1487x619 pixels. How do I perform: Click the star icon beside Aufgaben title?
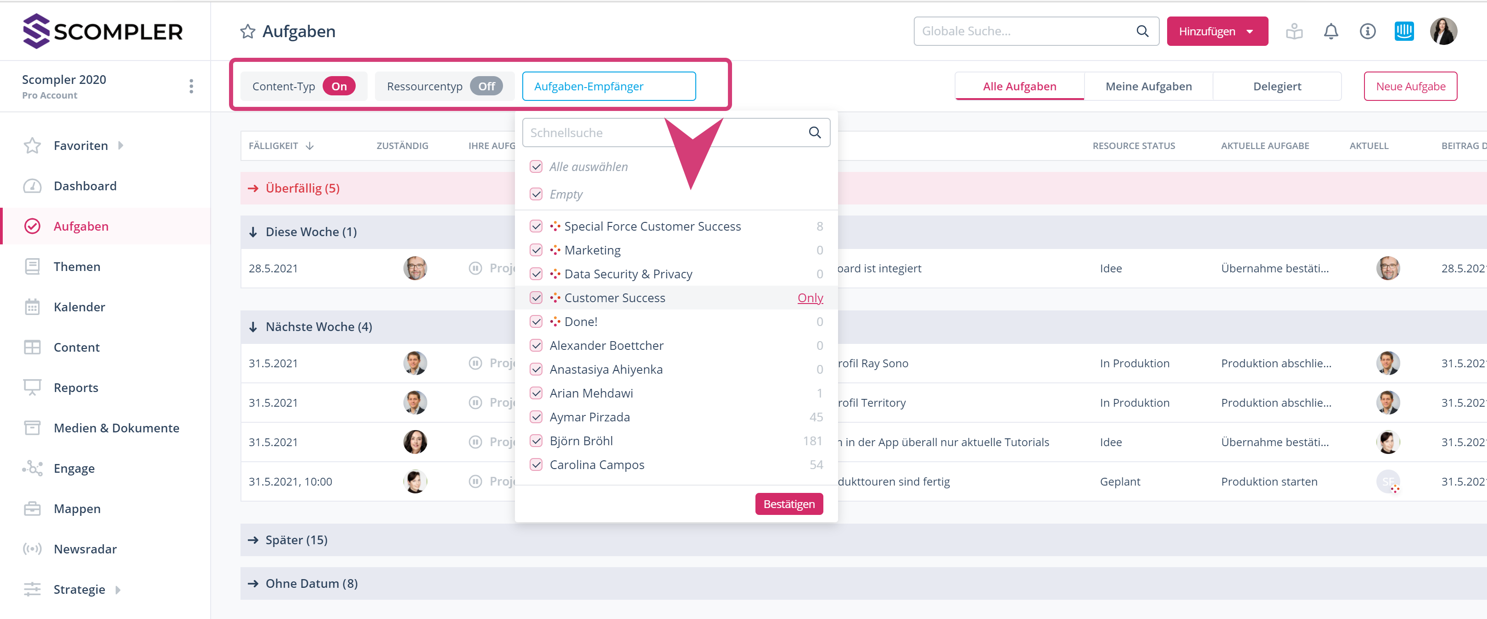[248, 31]
